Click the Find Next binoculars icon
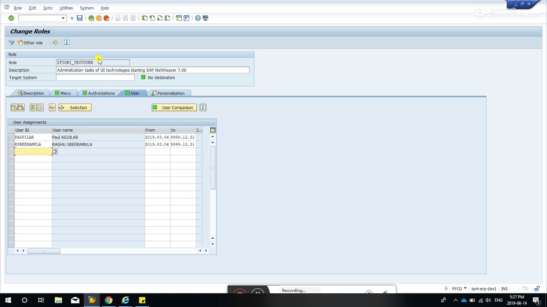Screen dimensions: 547x307 (x=133, y=18)
